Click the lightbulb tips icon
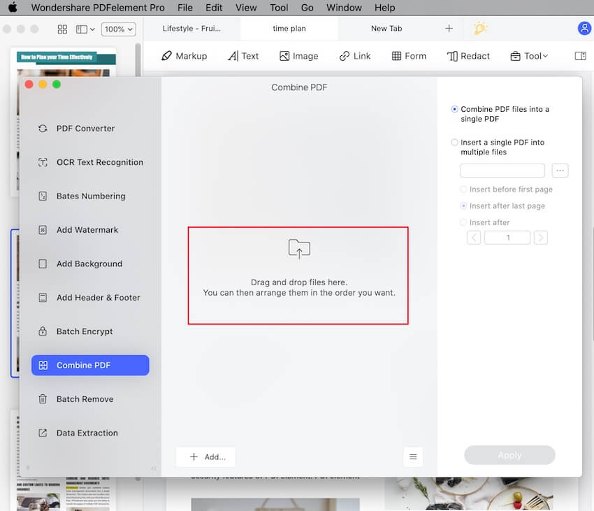 tap(480, 29)
